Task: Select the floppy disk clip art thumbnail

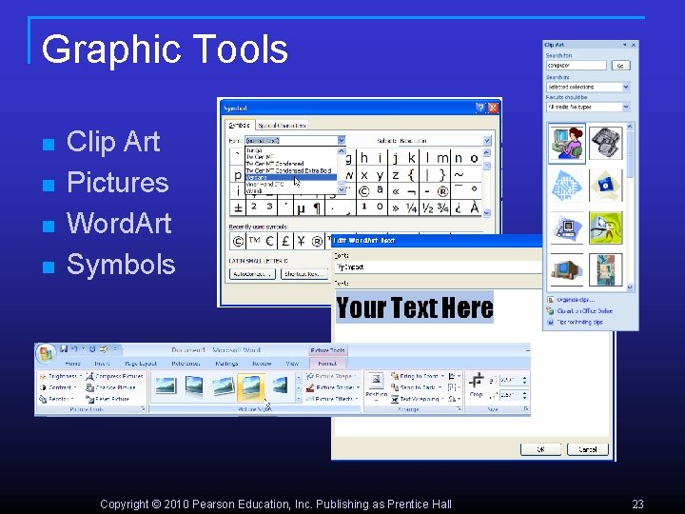Action: [605, 186]
